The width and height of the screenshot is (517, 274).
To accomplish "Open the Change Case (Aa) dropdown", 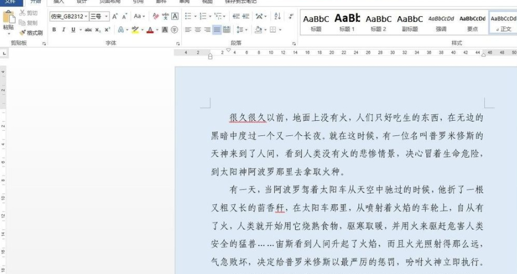I will (139, 16).
